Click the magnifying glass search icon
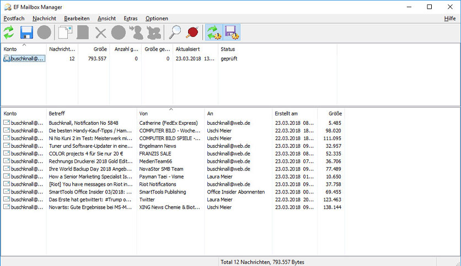The width and height of the screenshot is (461, 266). 175,32
